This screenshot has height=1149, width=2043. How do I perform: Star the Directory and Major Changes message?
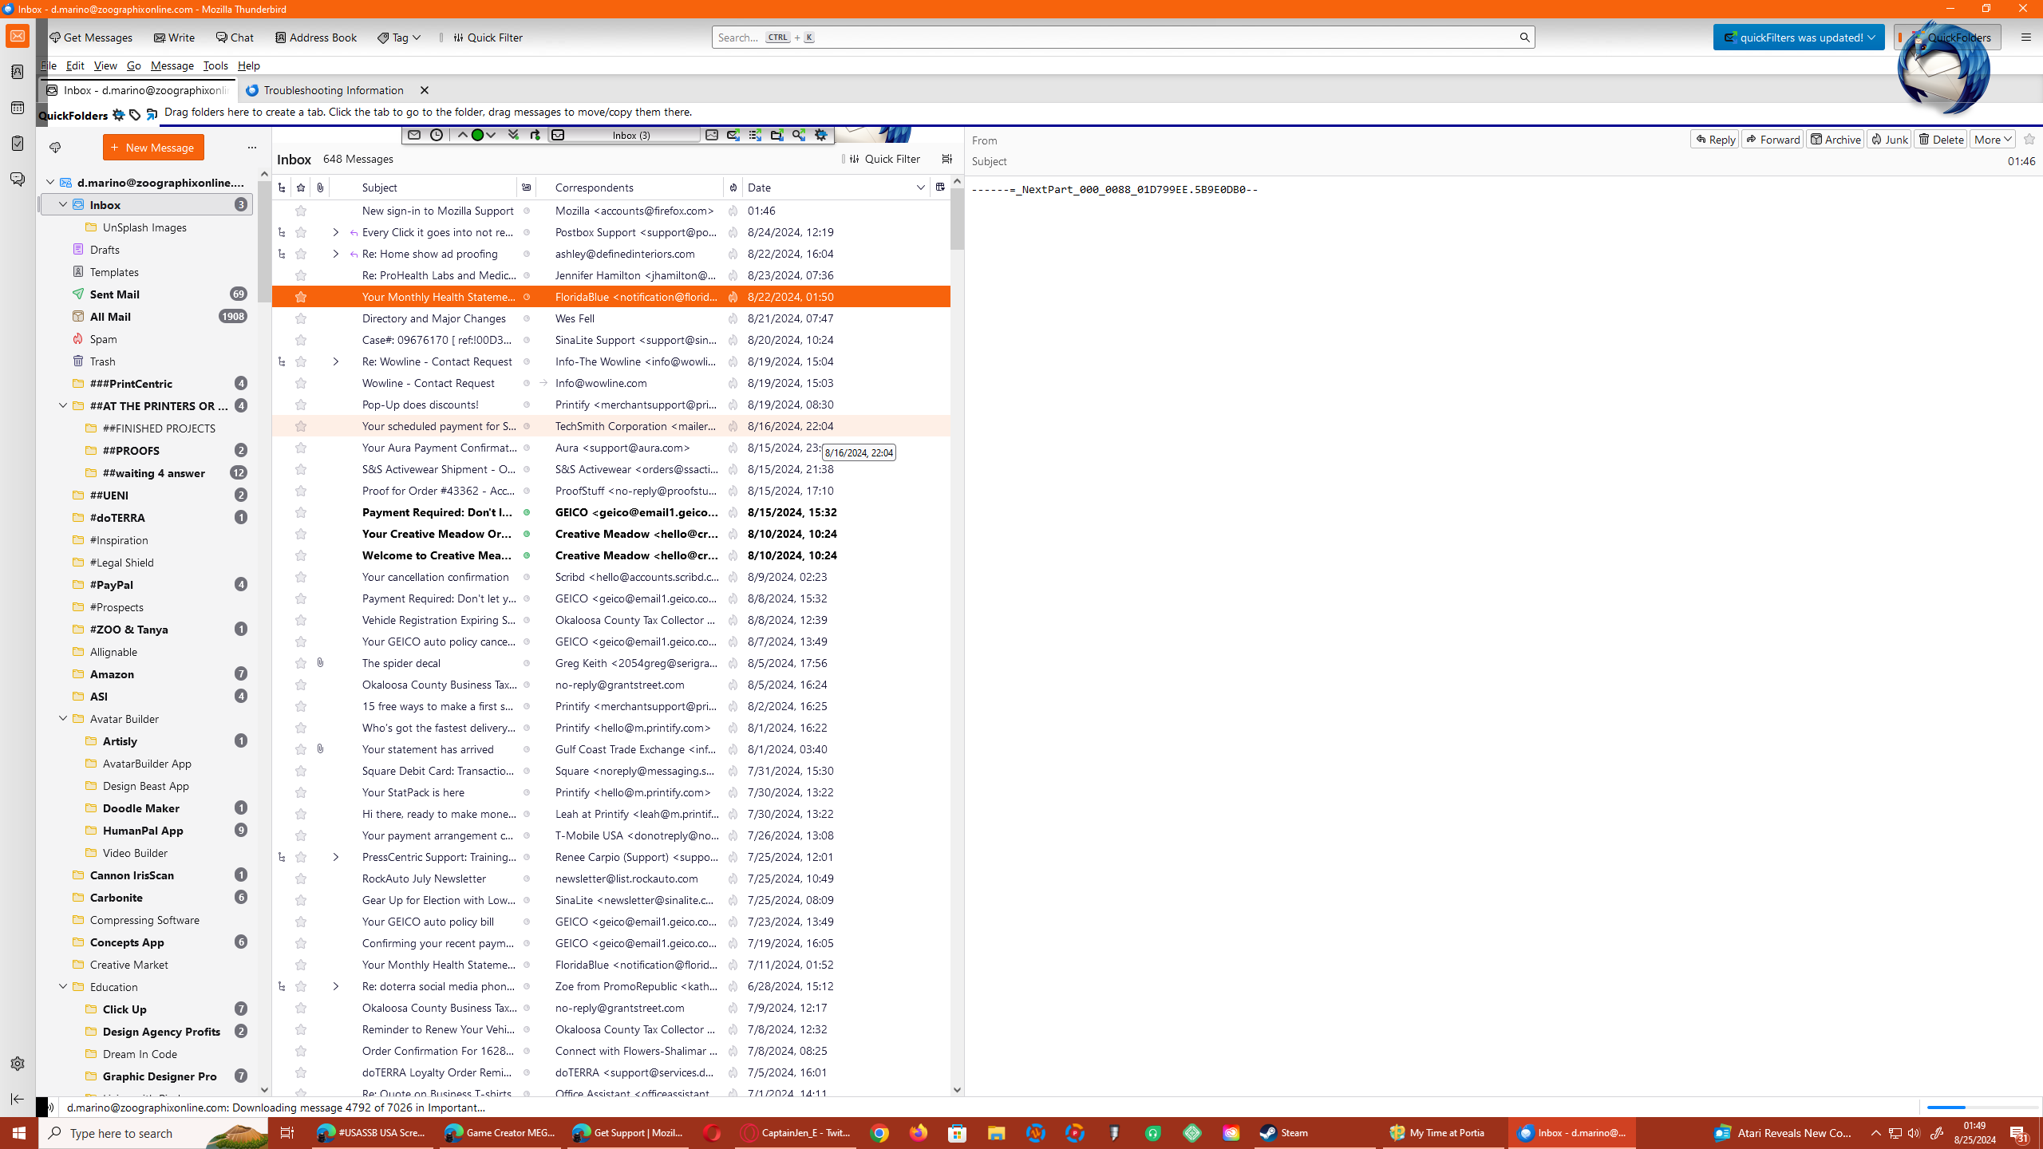[x=301, y=318]
